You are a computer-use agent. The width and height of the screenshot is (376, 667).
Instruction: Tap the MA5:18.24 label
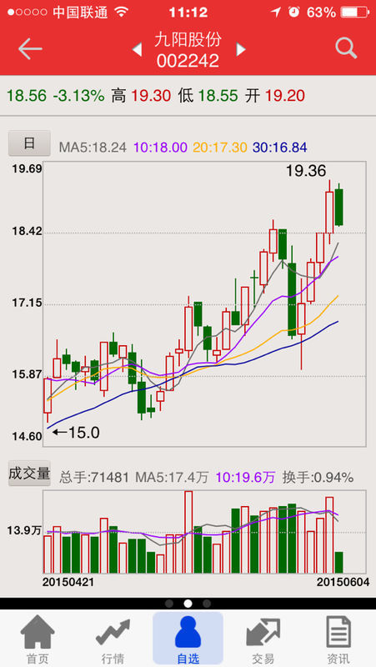(93, 148)
